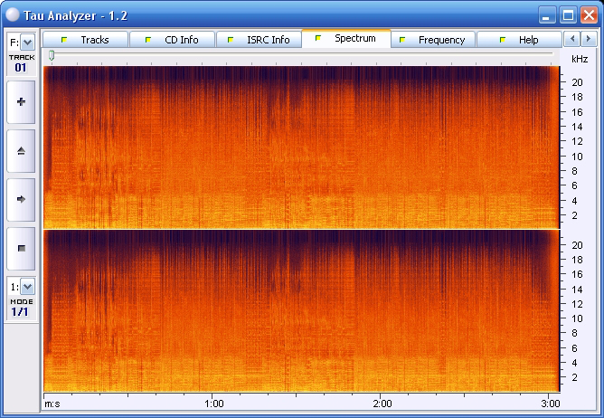Minimize the Tau Analyzer window
Image resolution: width=604 pixels, height=418 pixels.
(547, 14)
